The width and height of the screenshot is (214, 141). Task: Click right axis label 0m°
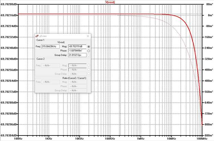pos(210,15)
